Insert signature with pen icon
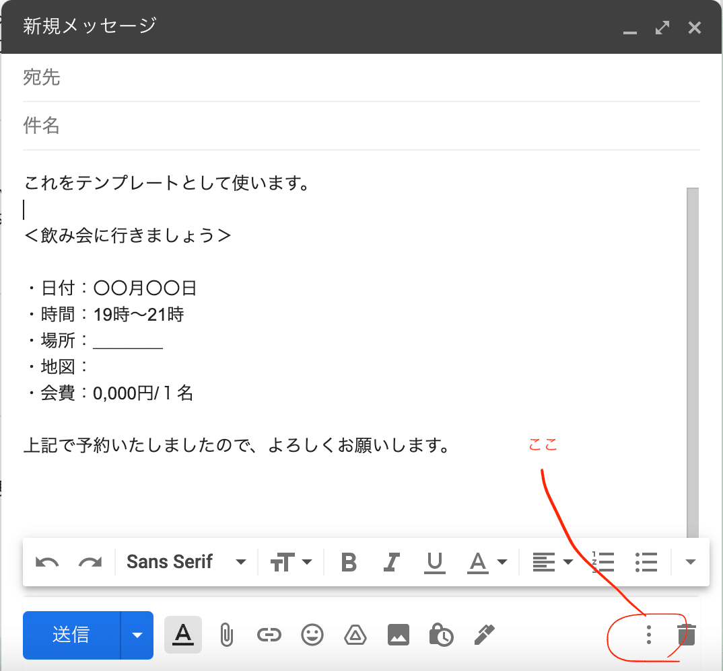 (485, 635)
